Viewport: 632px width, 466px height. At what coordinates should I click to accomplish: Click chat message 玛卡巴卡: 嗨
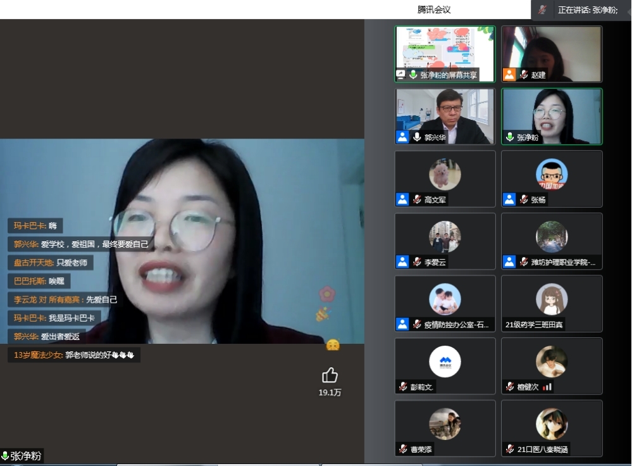tap(35, 225)
